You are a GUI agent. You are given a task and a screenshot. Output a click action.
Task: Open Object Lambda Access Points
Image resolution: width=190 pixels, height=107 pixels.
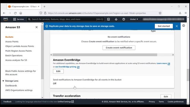click(20, 46)
